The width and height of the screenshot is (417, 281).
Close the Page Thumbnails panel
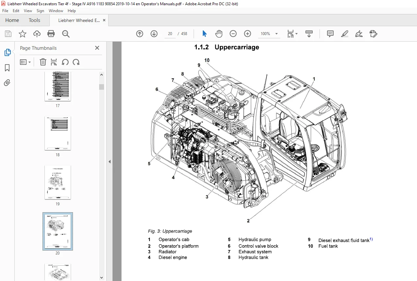tap(97, 48)
